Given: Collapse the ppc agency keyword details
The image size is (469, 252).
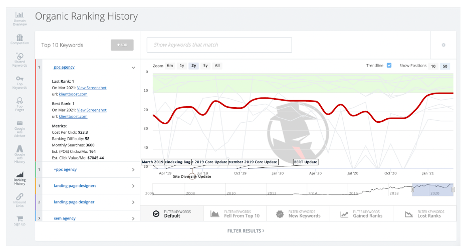Looking at the screenshot, I should tap(133, 67).
